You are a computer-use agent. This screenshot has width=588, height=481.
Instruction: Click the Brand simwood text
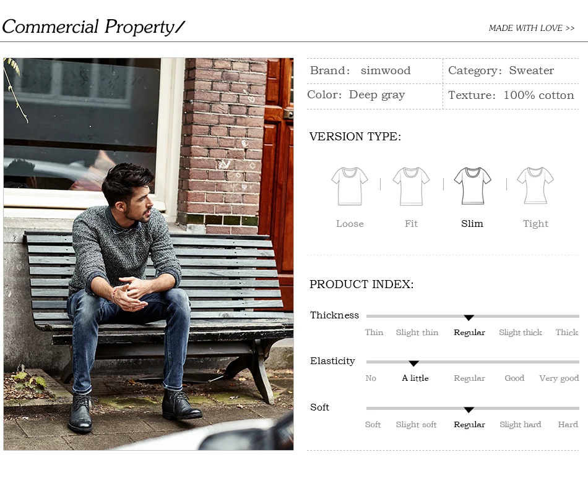click(x=360, y=70)
